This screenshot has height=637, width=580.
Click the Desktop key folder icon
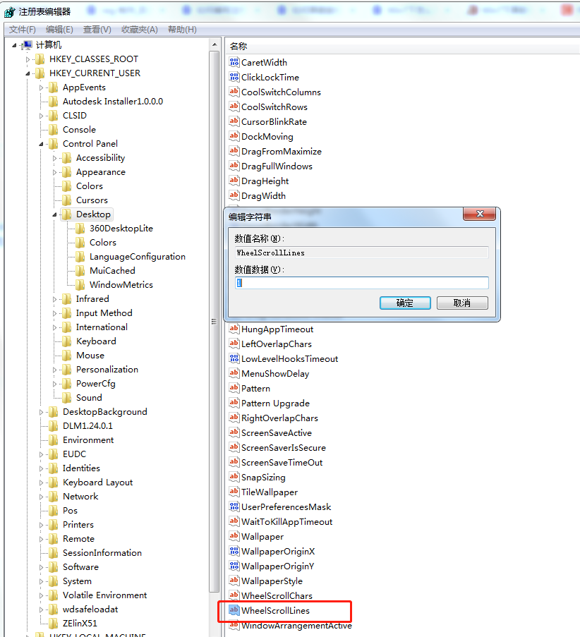[66, 214]
